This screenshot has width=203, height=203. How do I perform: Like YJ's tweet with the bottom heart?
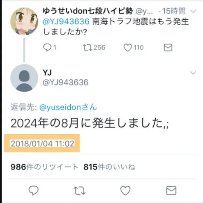coord(125,190)
